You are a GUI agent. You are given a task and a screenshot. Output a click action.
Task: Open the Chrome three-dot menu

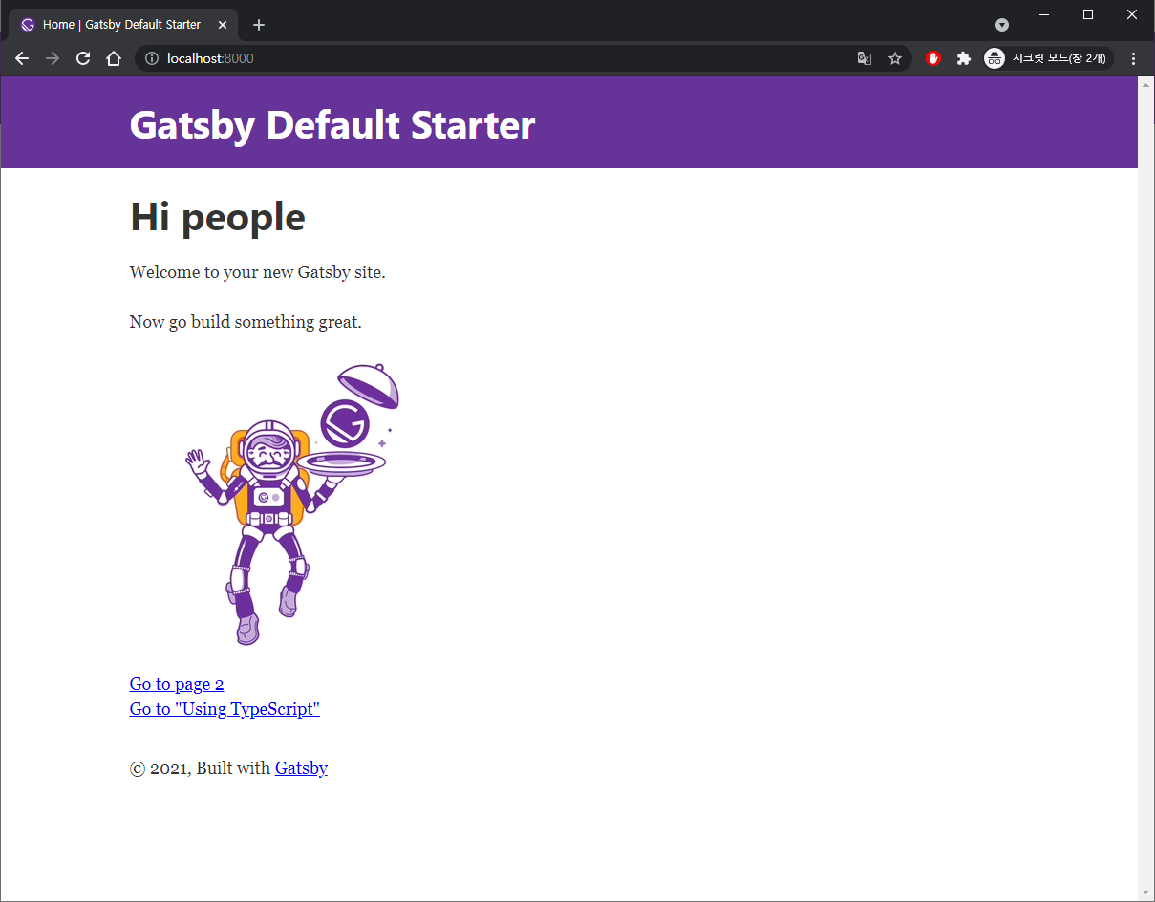click(x=1134, y=58)
